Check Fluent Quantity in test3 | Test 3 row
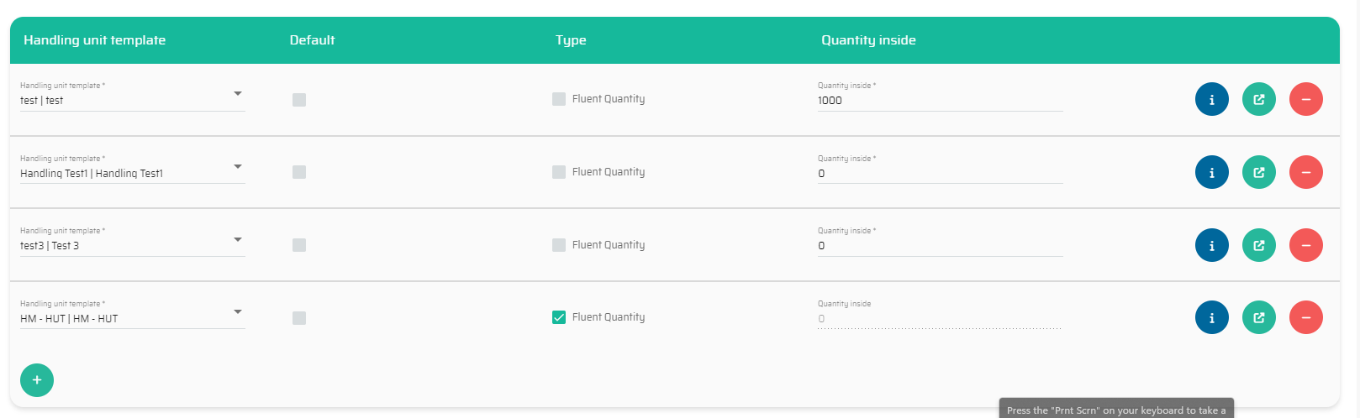 click(x=559, y=245)
